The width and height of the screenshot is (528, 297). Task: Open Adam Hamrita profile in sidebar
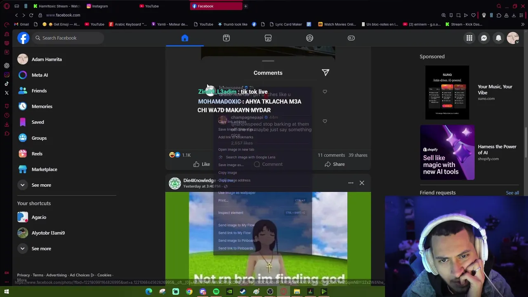point(67,59)
